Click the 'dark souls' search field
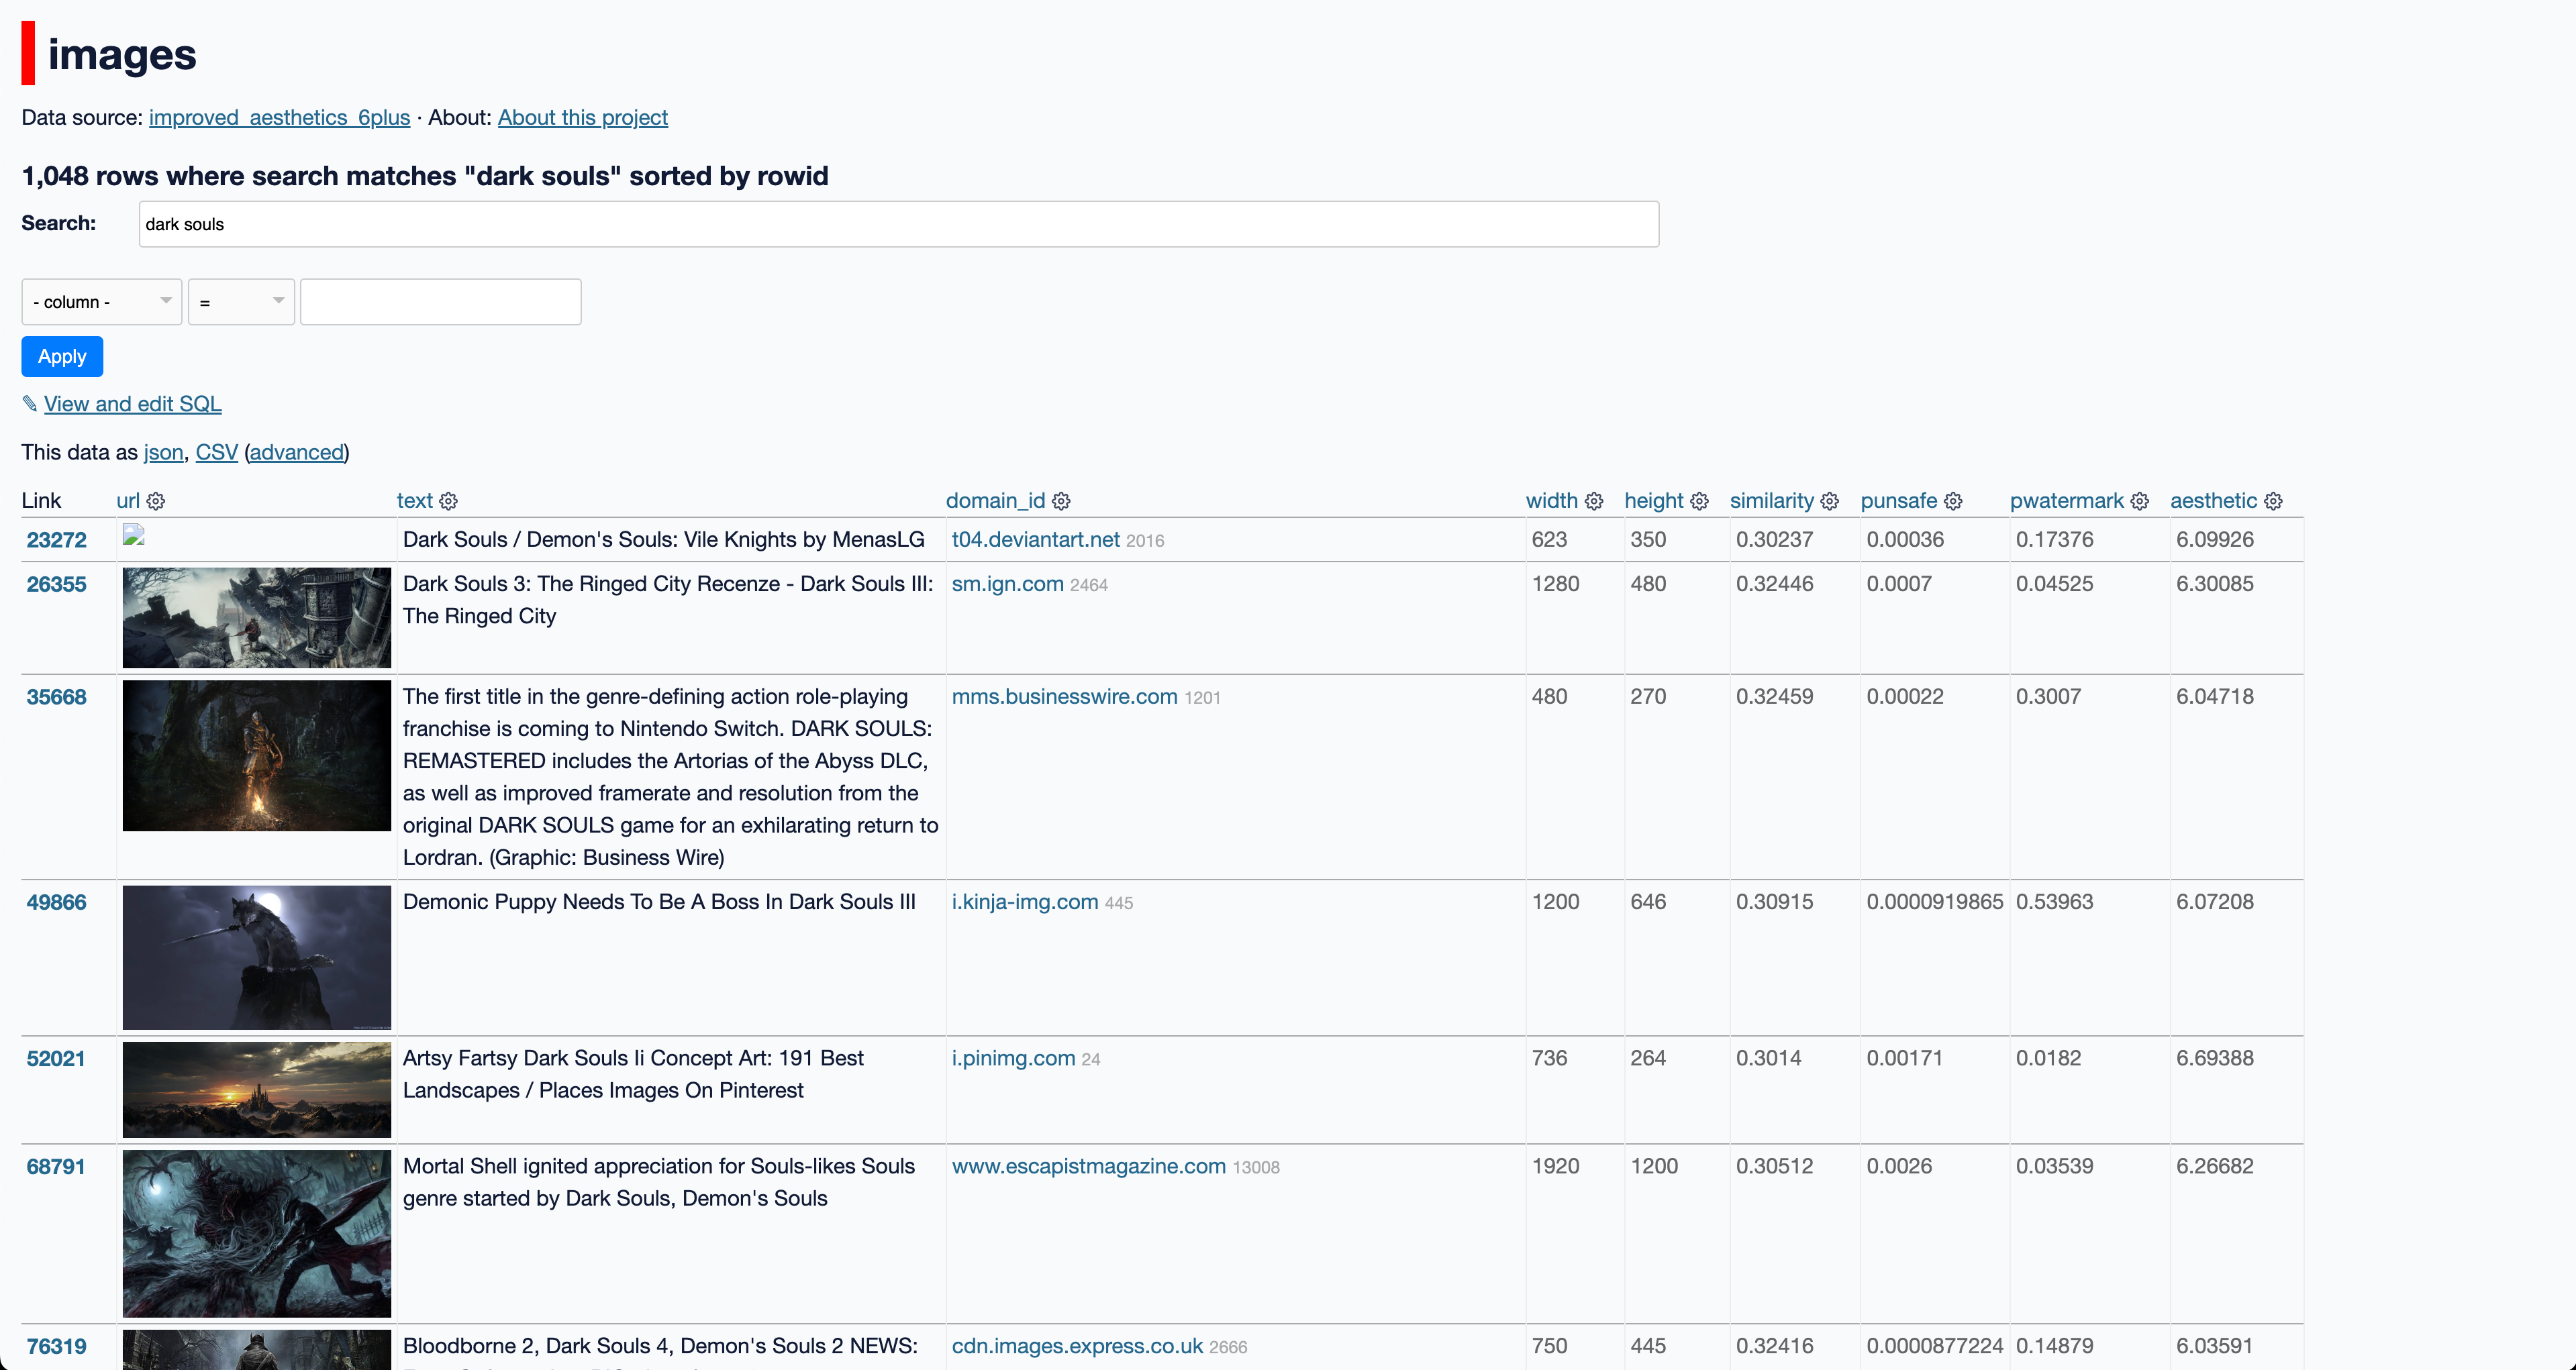The image size is (2576, 1370). point(898,224)
